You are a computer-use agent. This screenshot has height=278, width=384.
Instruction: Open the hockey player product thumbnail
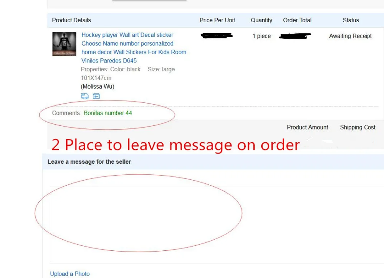[64, 44]
